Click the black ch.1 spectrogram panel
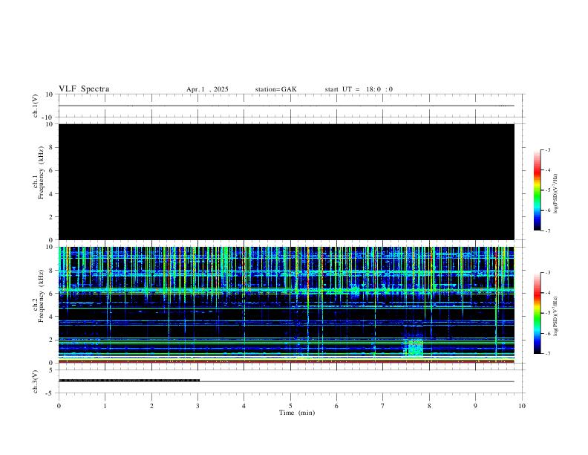The height and width of the screenshot is (455, 588). click(x=286, y=181)
